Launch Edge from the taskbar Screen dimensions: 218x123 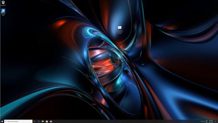coord(39,121)
